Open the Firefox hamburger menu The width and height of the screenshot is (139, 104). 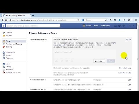[136, 20]
